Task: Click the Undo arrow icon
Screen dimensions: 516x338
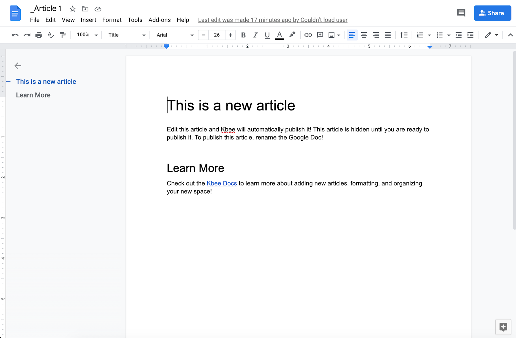Action: point(15,35)
